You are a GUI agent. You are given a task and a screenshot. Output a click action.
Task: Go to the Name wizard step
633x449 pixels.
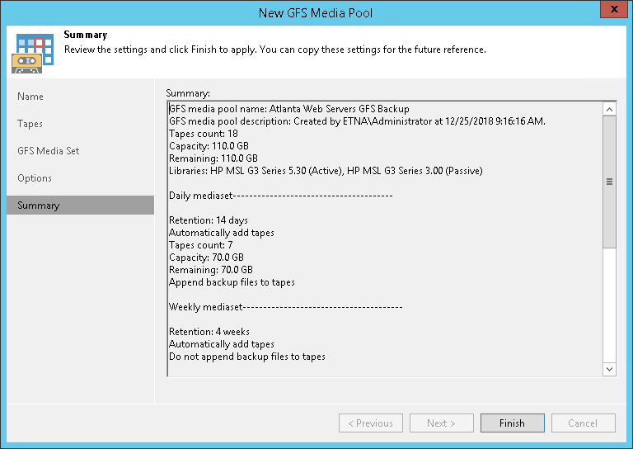[30, 97]
